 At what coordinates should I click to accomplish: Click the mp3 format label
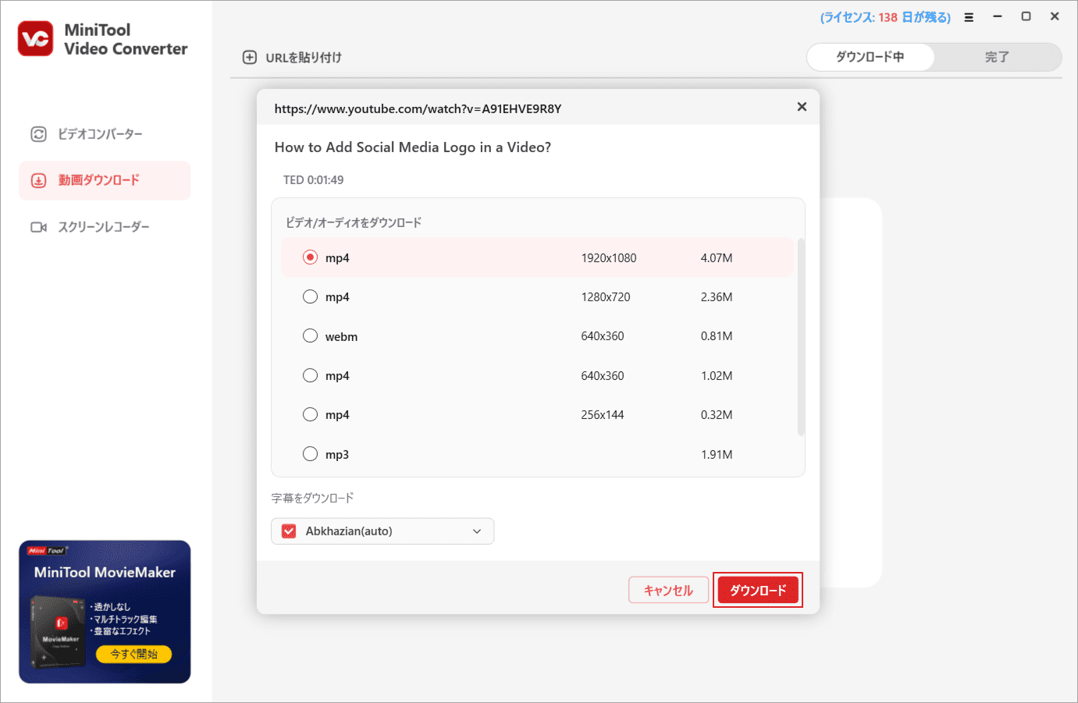(x=337, y=454)
